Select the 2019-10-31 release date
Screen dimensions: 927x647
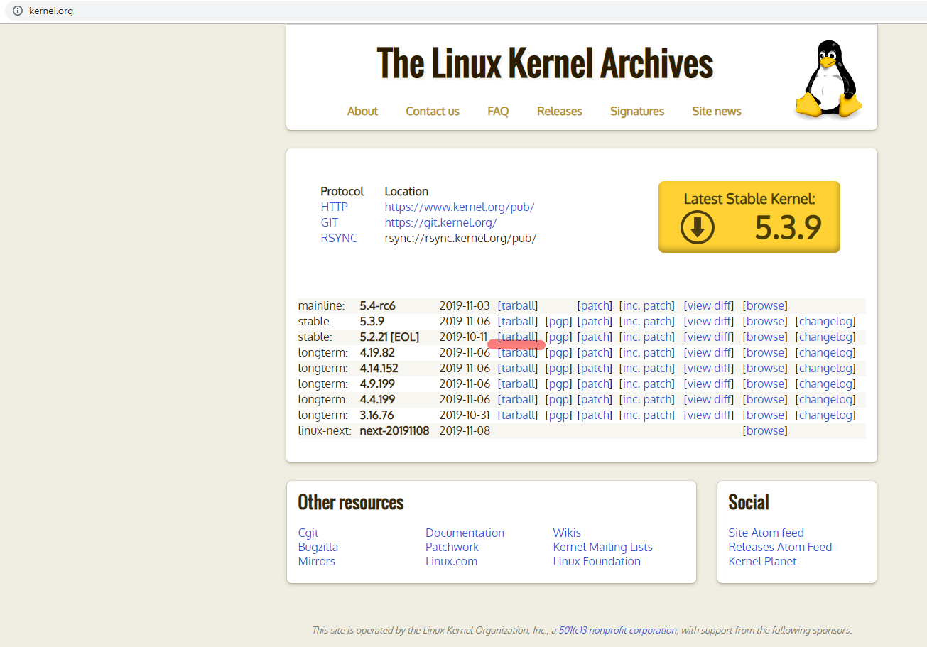(465, 415)
